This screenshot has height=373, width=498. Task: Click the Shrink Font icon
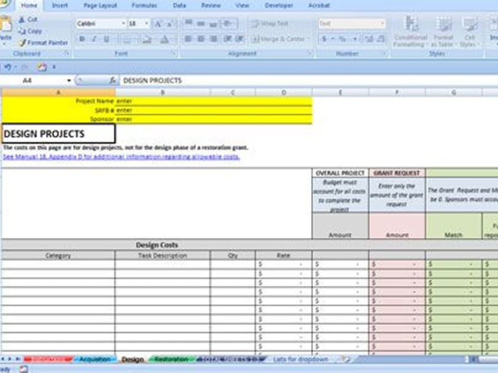170,24
